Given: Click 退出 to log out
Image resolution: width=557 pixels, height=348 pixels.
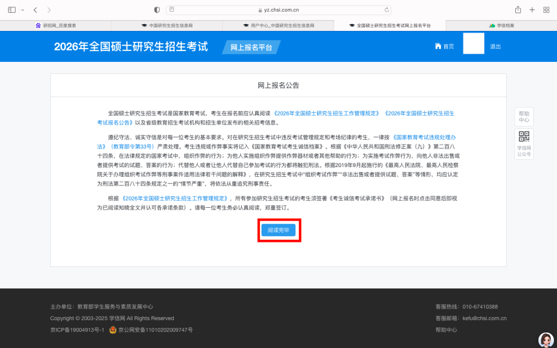Looking at the screenshot, I should (x=495, y=46).
